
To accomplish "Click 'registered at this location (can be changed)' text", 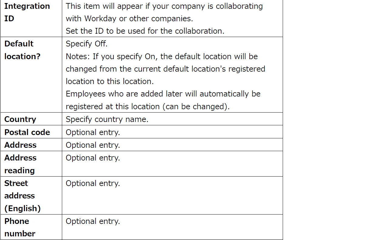I will click(148, 106).
